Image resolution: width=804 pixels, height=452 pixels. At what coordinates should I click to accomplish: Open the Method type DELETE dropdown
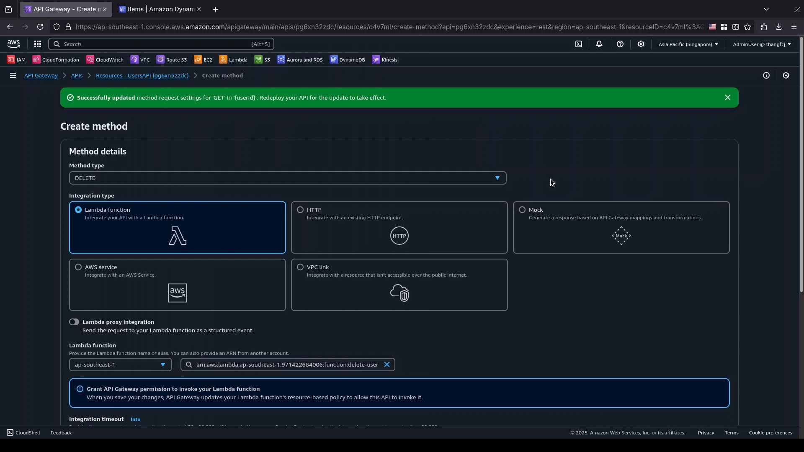click(x=288, y=178)
